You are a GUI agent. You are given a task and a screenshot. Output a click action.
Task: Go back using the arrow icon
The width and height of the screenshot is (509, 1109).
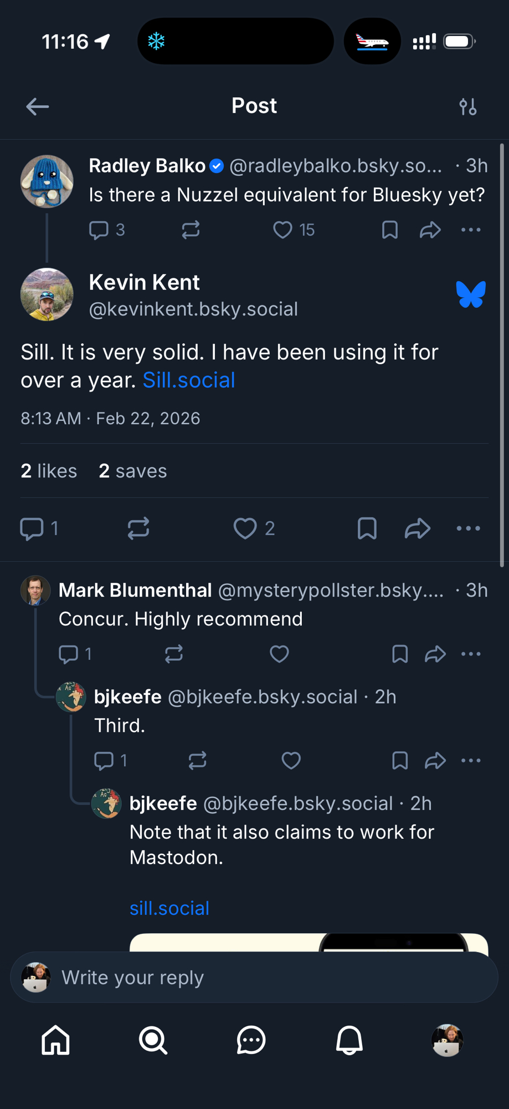[x=38, y=106]
